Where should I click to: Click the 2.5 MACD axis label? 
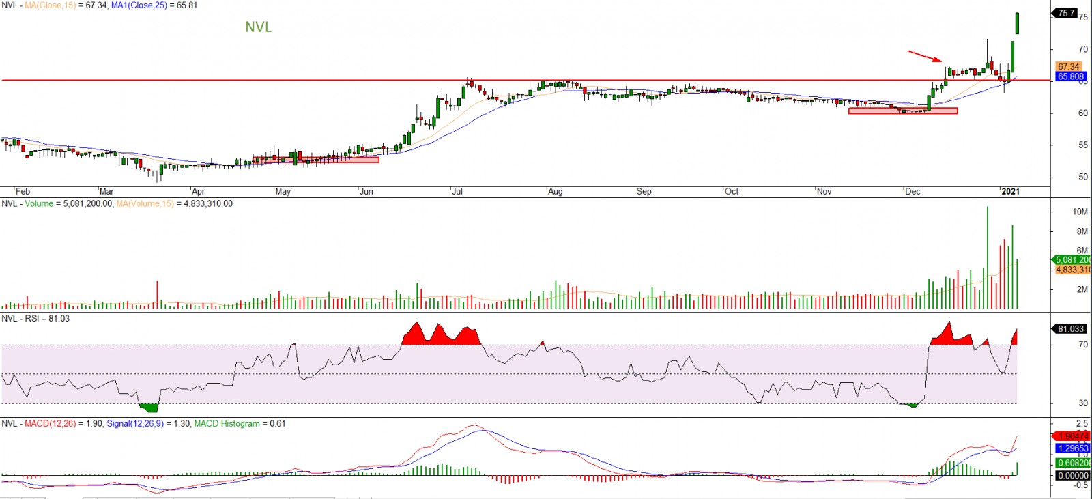tap(1082, 424)
